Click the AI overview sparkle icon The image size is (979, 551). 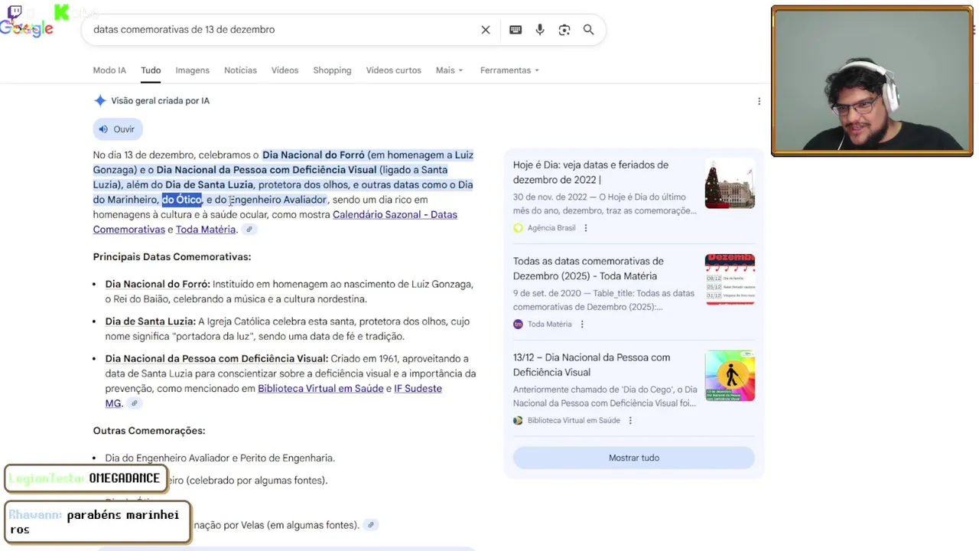[99, 101]
